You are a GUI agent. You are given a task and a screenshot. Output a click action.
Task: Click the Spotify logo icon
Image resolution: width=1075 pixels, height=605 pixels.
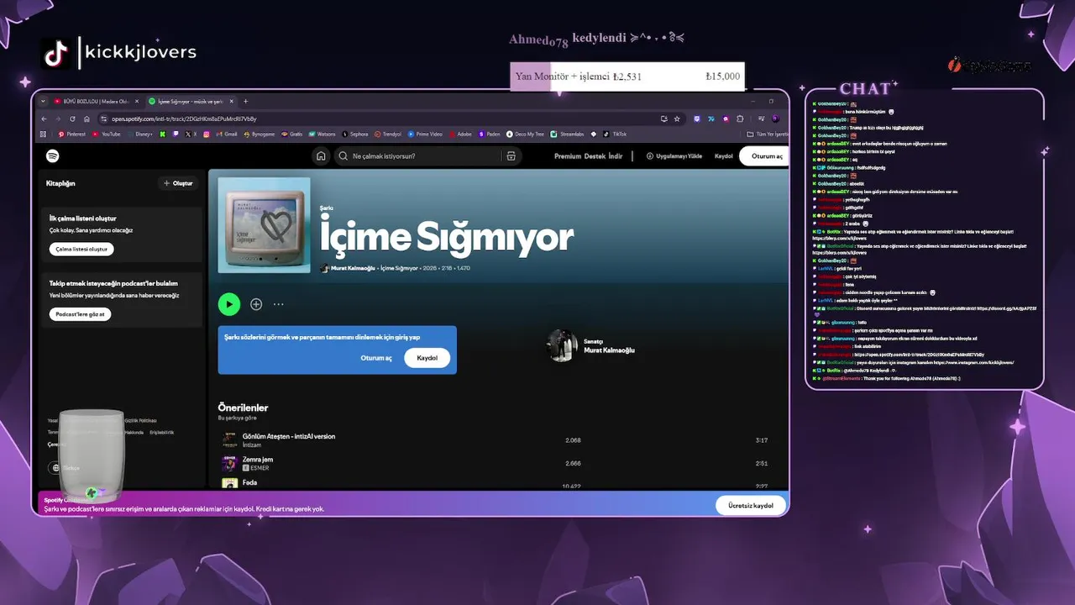pyautogui.click(x=52, y=156)
